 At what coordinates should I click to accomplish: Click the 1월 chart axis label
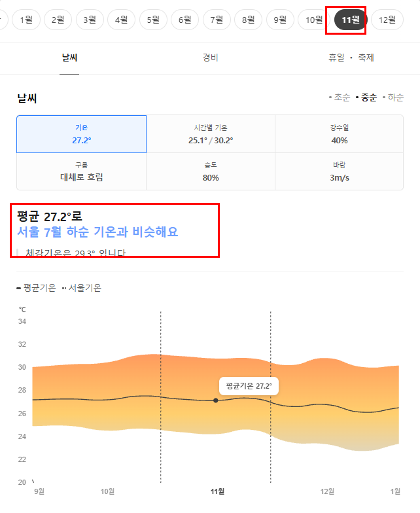click(x=395, y=491)
